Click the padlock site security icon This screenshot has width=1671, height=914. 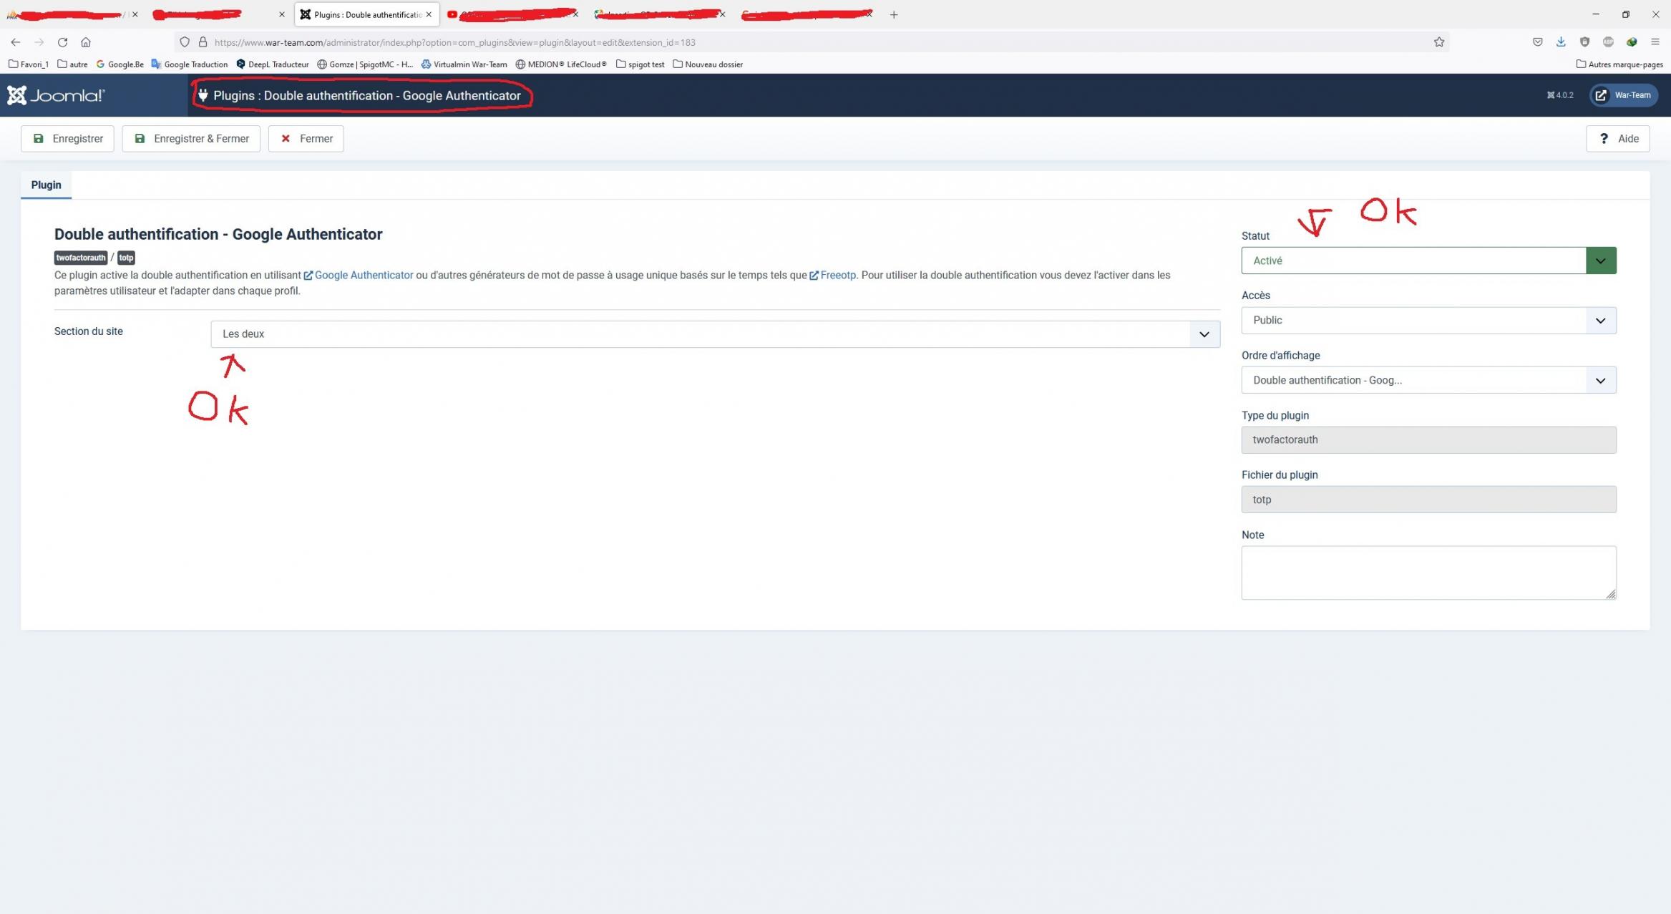(203, 42)
